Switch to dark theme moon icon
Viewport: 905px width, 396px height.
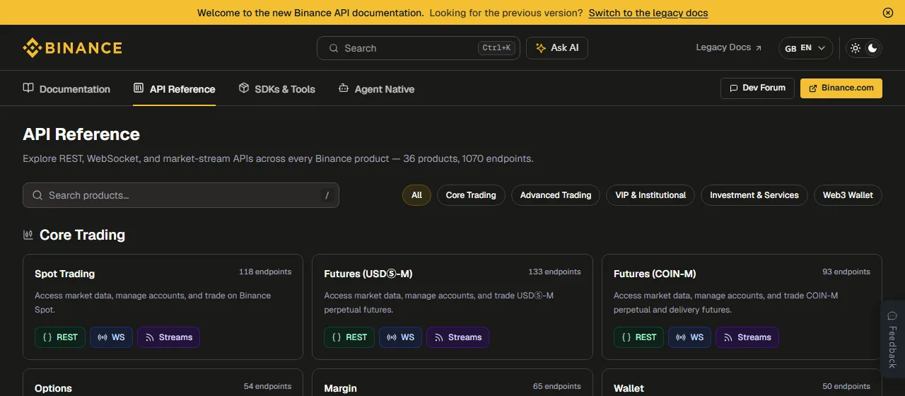[873, 48]
